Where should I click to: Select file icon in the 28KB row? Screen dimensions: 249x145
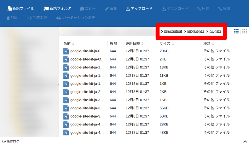click(66, 125)
